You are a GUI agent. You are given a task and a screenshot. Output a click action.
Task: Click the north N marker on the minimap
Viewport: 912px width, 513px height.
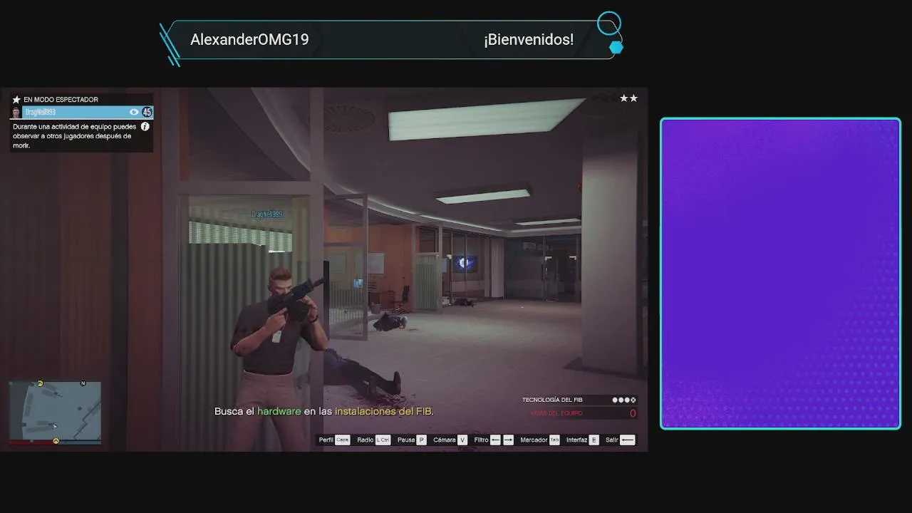pos(83,383)
